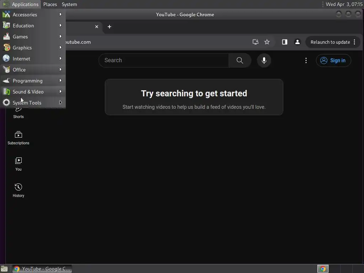Go to YouTube Shorts

tap(18, 114)
